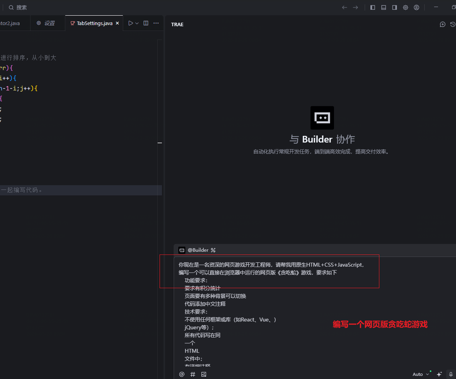Click the search box at top
This screenshot has height=379, width=456.
(x=18, y=7)
